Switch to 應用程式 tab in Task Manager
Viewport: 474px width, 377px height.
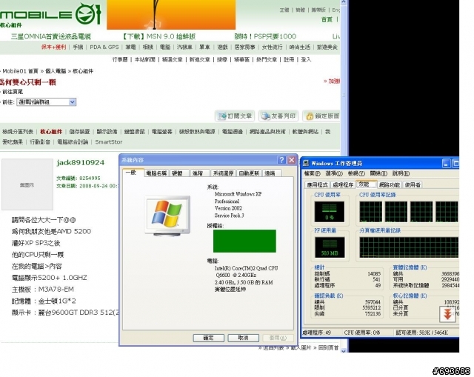pos(317,185)
